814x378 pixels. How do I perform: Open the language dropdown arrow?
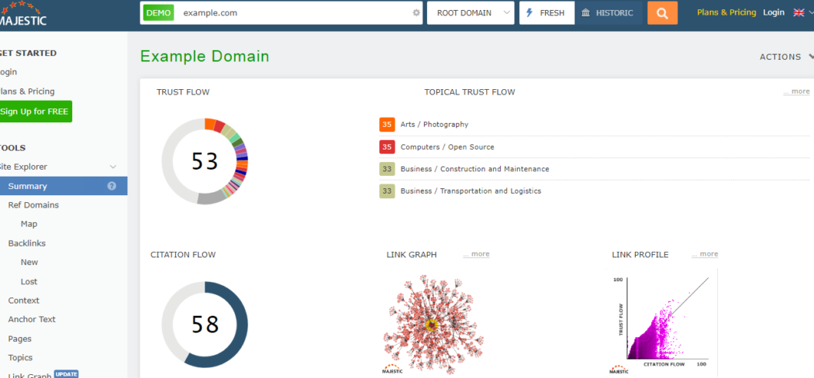click(x=811, y=13)
